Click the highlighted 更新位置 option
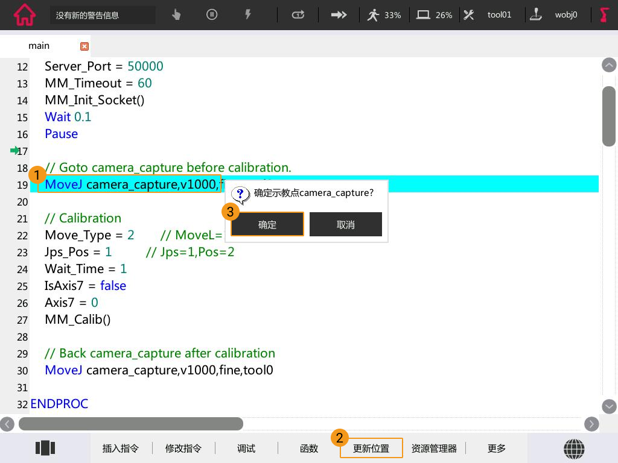The height and width of the screenshot is (463, 618). [371, 448]
